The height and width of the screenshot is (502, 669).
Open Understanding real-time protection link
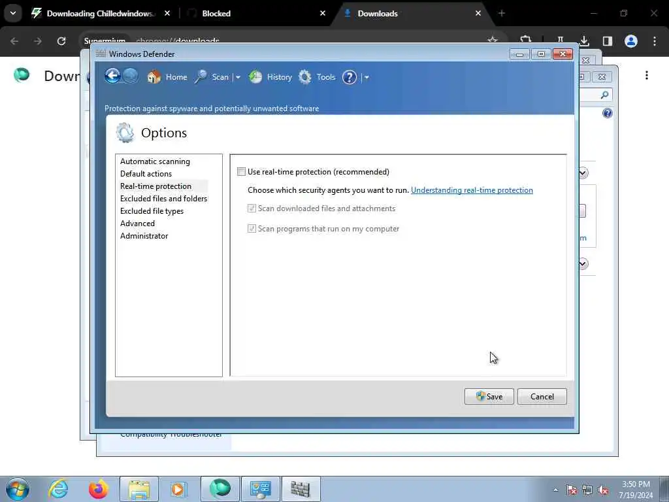472,190
